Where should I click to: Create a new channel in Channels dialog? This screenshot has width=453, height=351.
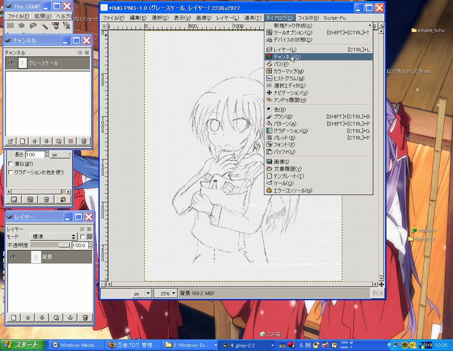[23, 141]
